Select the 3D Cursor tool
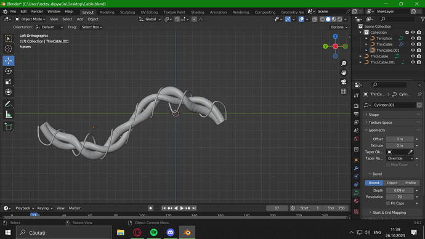Image resolution: width=425 pixels, height=239 pixels. pos(9,49)
